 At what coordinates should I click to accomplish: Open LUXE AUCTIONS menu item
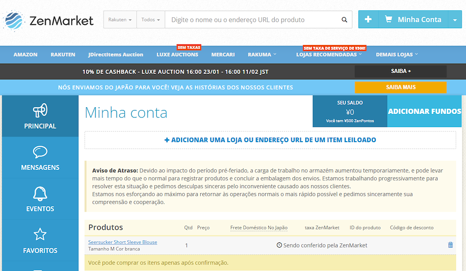[x=178, y=54]
